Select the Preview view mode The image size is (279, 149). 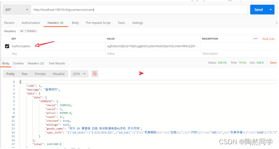(40, 74)
